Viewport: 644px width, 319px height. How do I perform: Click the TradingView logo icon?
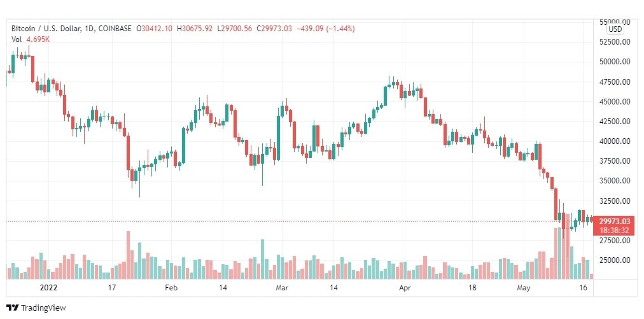[12, 308]
